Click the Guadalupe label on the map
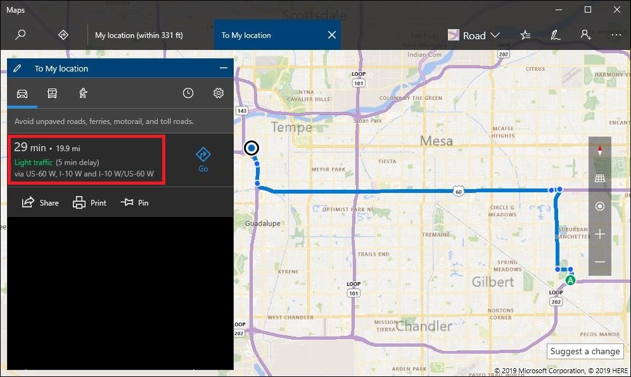 tap(263, 223)
